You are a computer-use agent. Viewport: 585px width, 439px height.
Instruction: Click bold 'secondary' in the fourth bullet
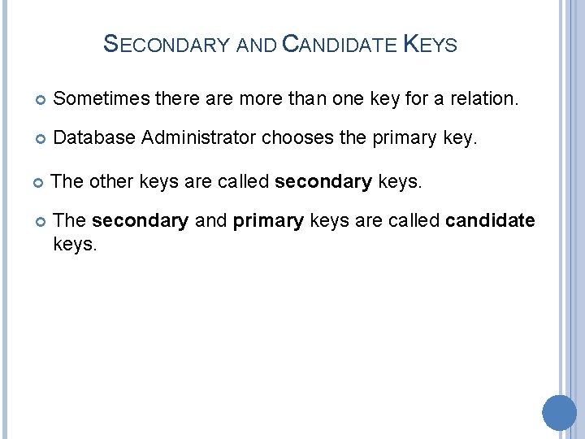(x=141, y=221)
